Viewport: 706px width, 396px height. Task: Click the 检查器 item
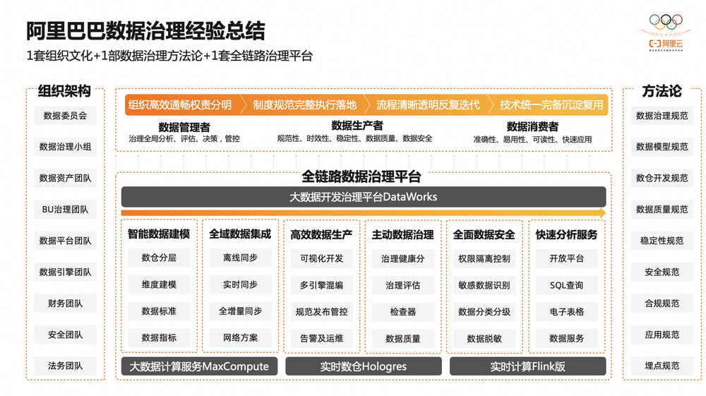[403, 312]
